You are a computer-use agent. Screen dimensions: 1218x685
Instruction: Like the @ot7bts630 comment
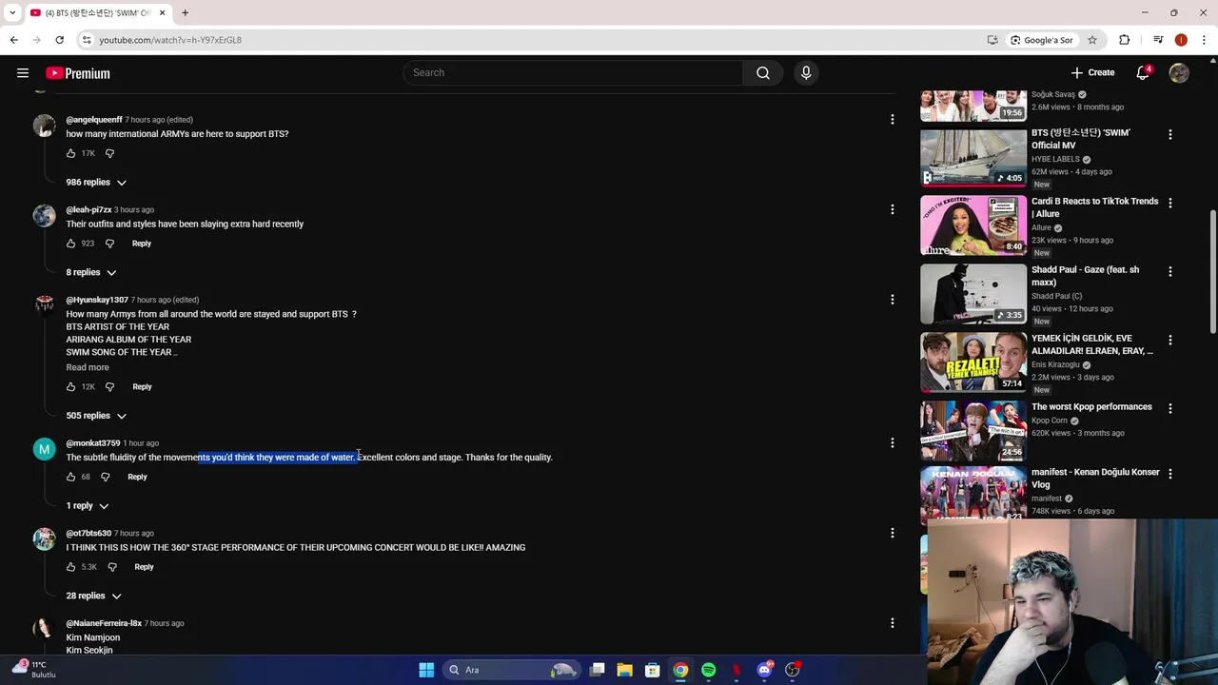point(70,567)
